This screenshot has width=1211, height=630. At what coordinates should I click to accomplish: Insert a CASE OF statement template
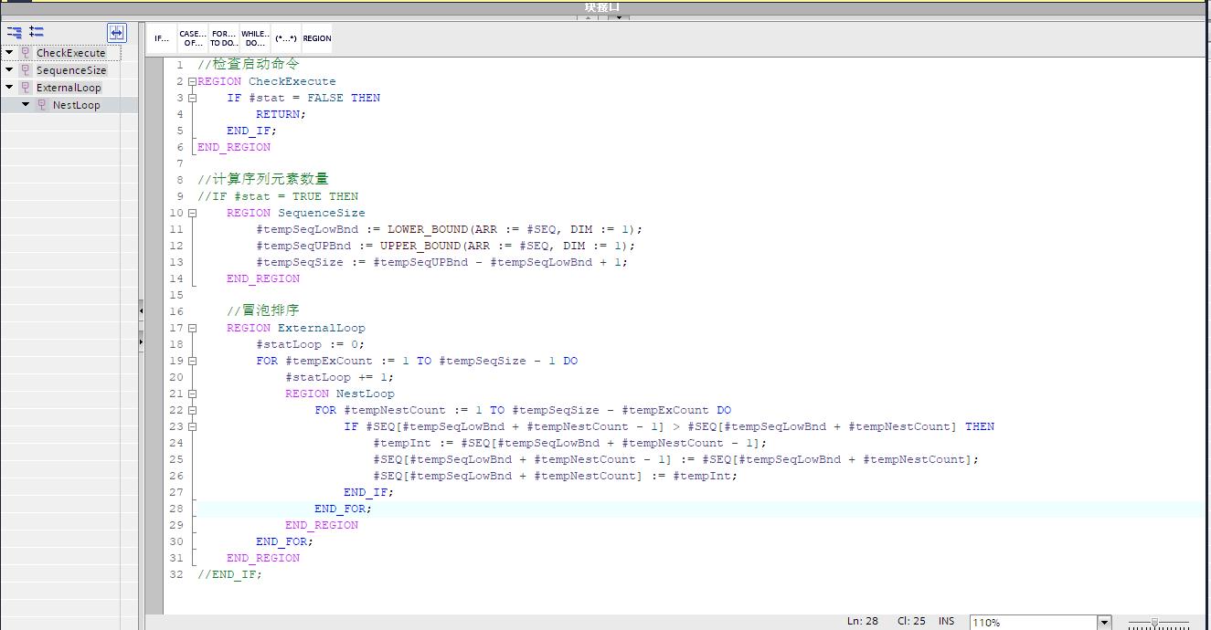tap(192, 38)
